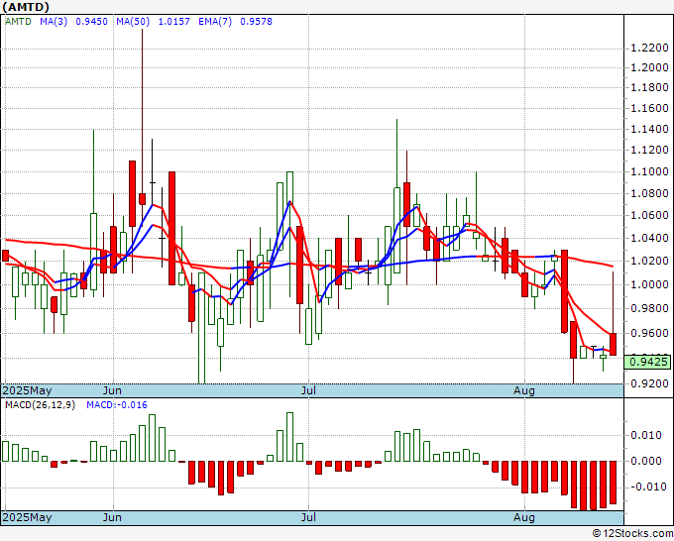Click the Jul label on MACD panel axis

(x=308, y=517)
